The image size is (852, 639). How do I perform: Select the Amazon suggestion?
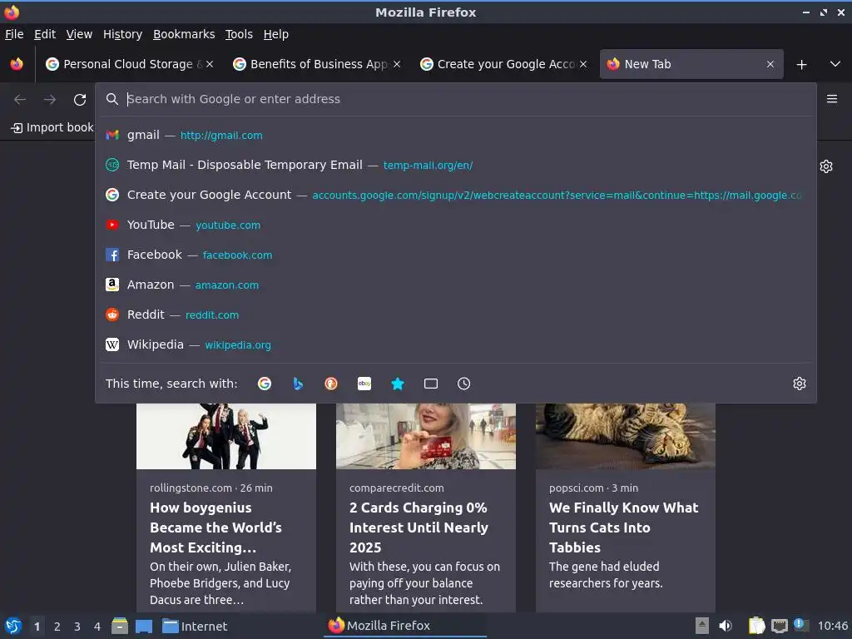tap(456, 285)
